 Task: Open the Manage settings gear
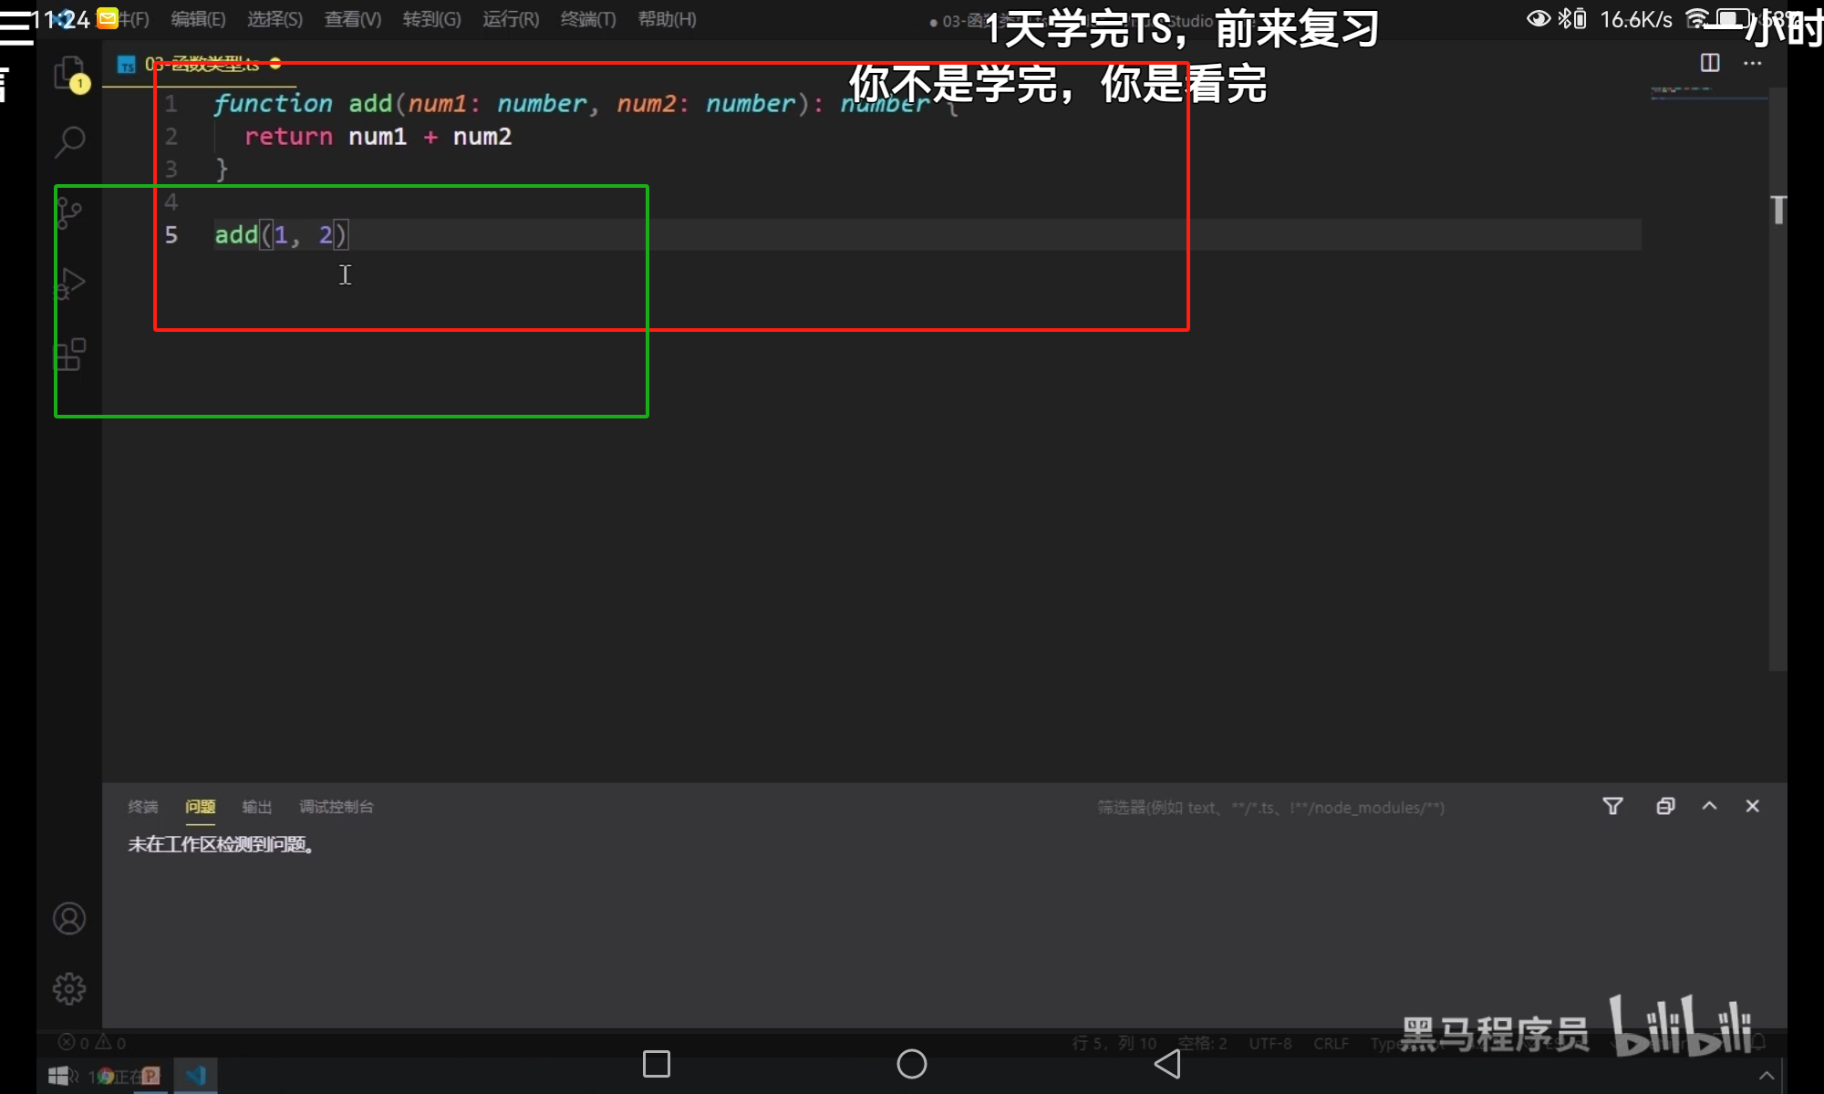coord(69,988)
